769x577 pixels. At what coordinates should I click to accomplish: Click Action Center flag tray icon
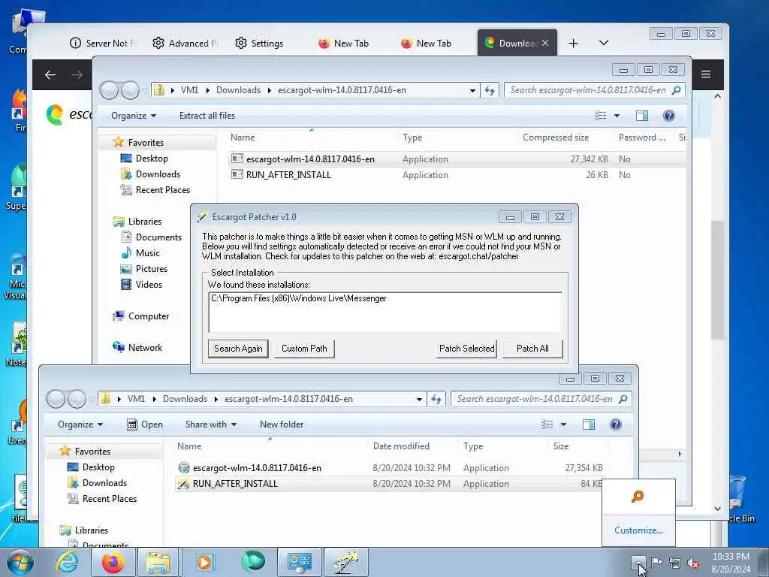pyautogui.click(x=656, y=563)
